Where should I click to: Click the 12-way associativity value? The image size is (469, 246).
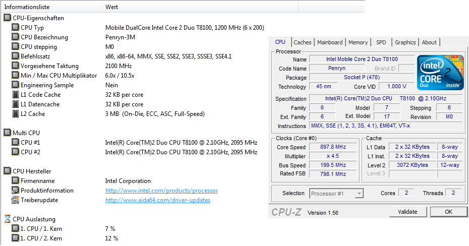(x=450, y=165)
